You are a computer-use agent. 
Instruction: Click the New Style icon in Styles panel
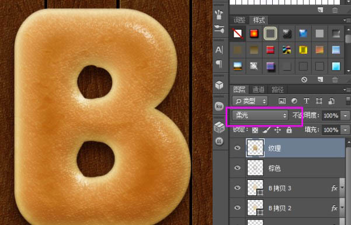pyautogui.click(x=320, y=79)
